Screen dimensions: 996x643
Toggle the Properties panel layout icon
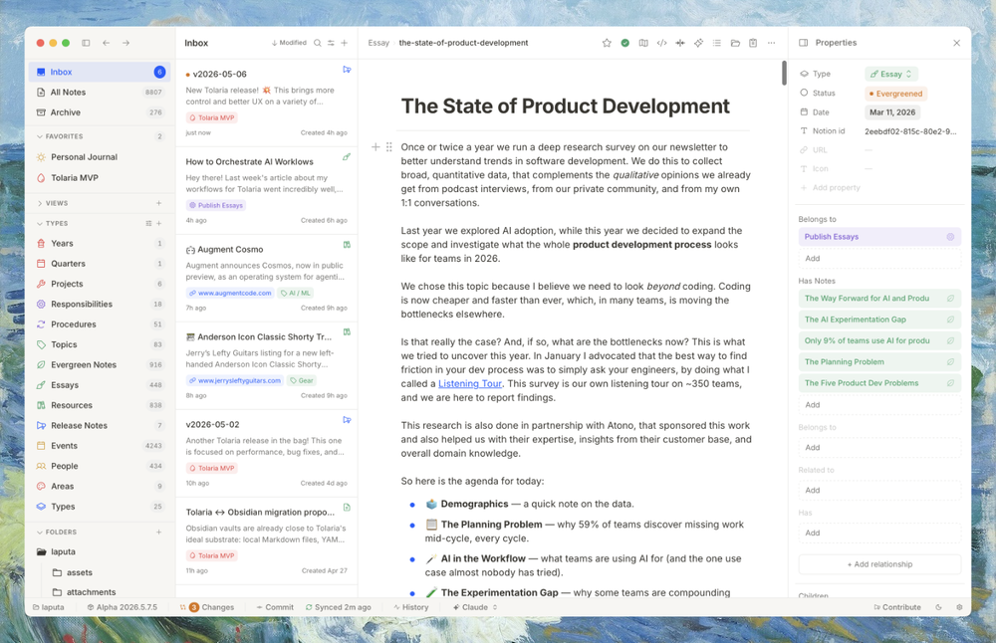[x=804, y=43]
